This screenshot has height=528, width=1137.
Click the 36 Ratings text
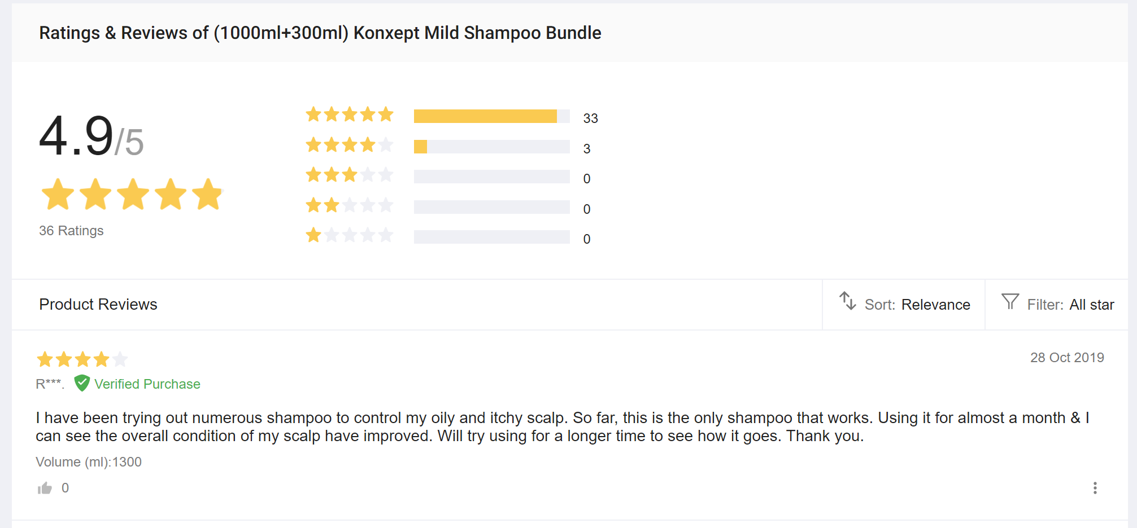[x=71, y=231]
